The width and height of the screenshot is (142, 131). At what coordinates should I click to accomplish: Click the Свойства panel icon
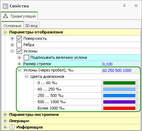click(5, 6)
